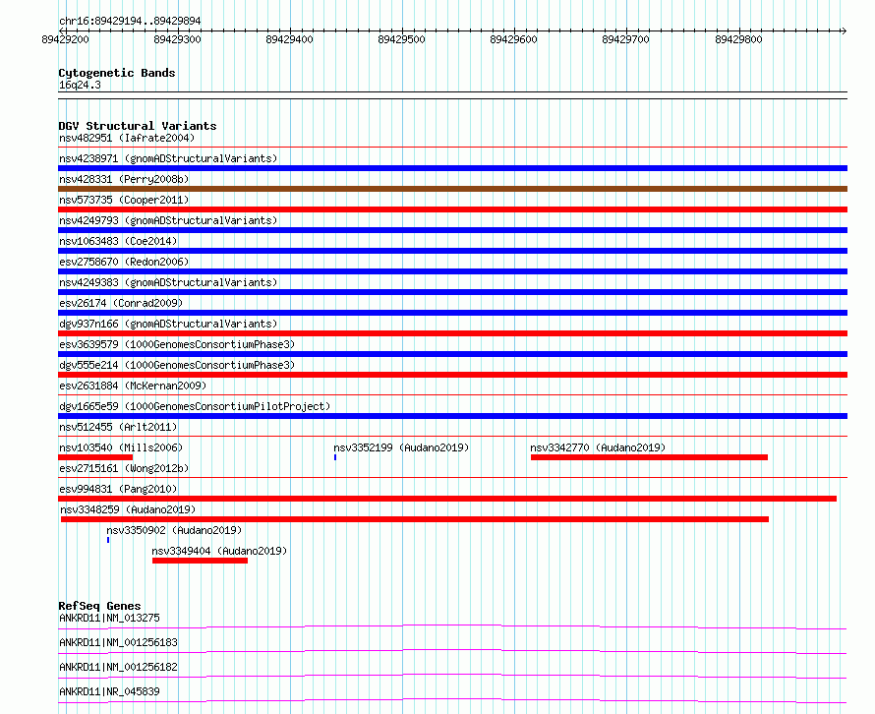The height and width of the screenshot is (714, 875).
Task: Select variant esv2758670 (Redon2006)
Action: (x=124, y=262)
